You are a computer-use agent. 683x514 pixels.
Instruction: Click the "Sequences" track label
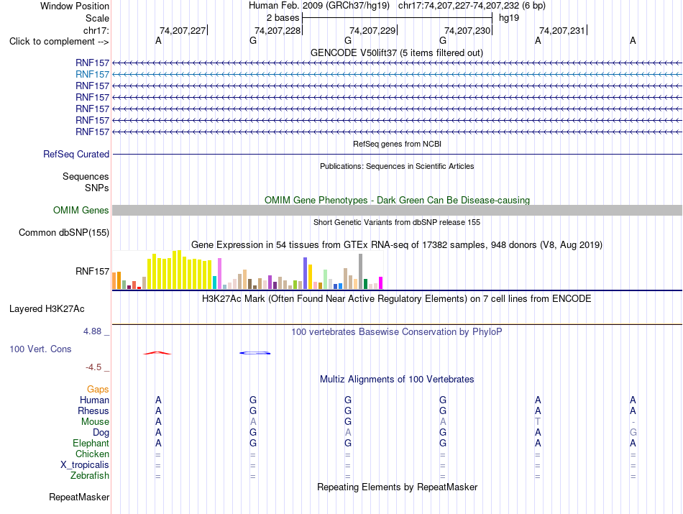pos(86,176)
